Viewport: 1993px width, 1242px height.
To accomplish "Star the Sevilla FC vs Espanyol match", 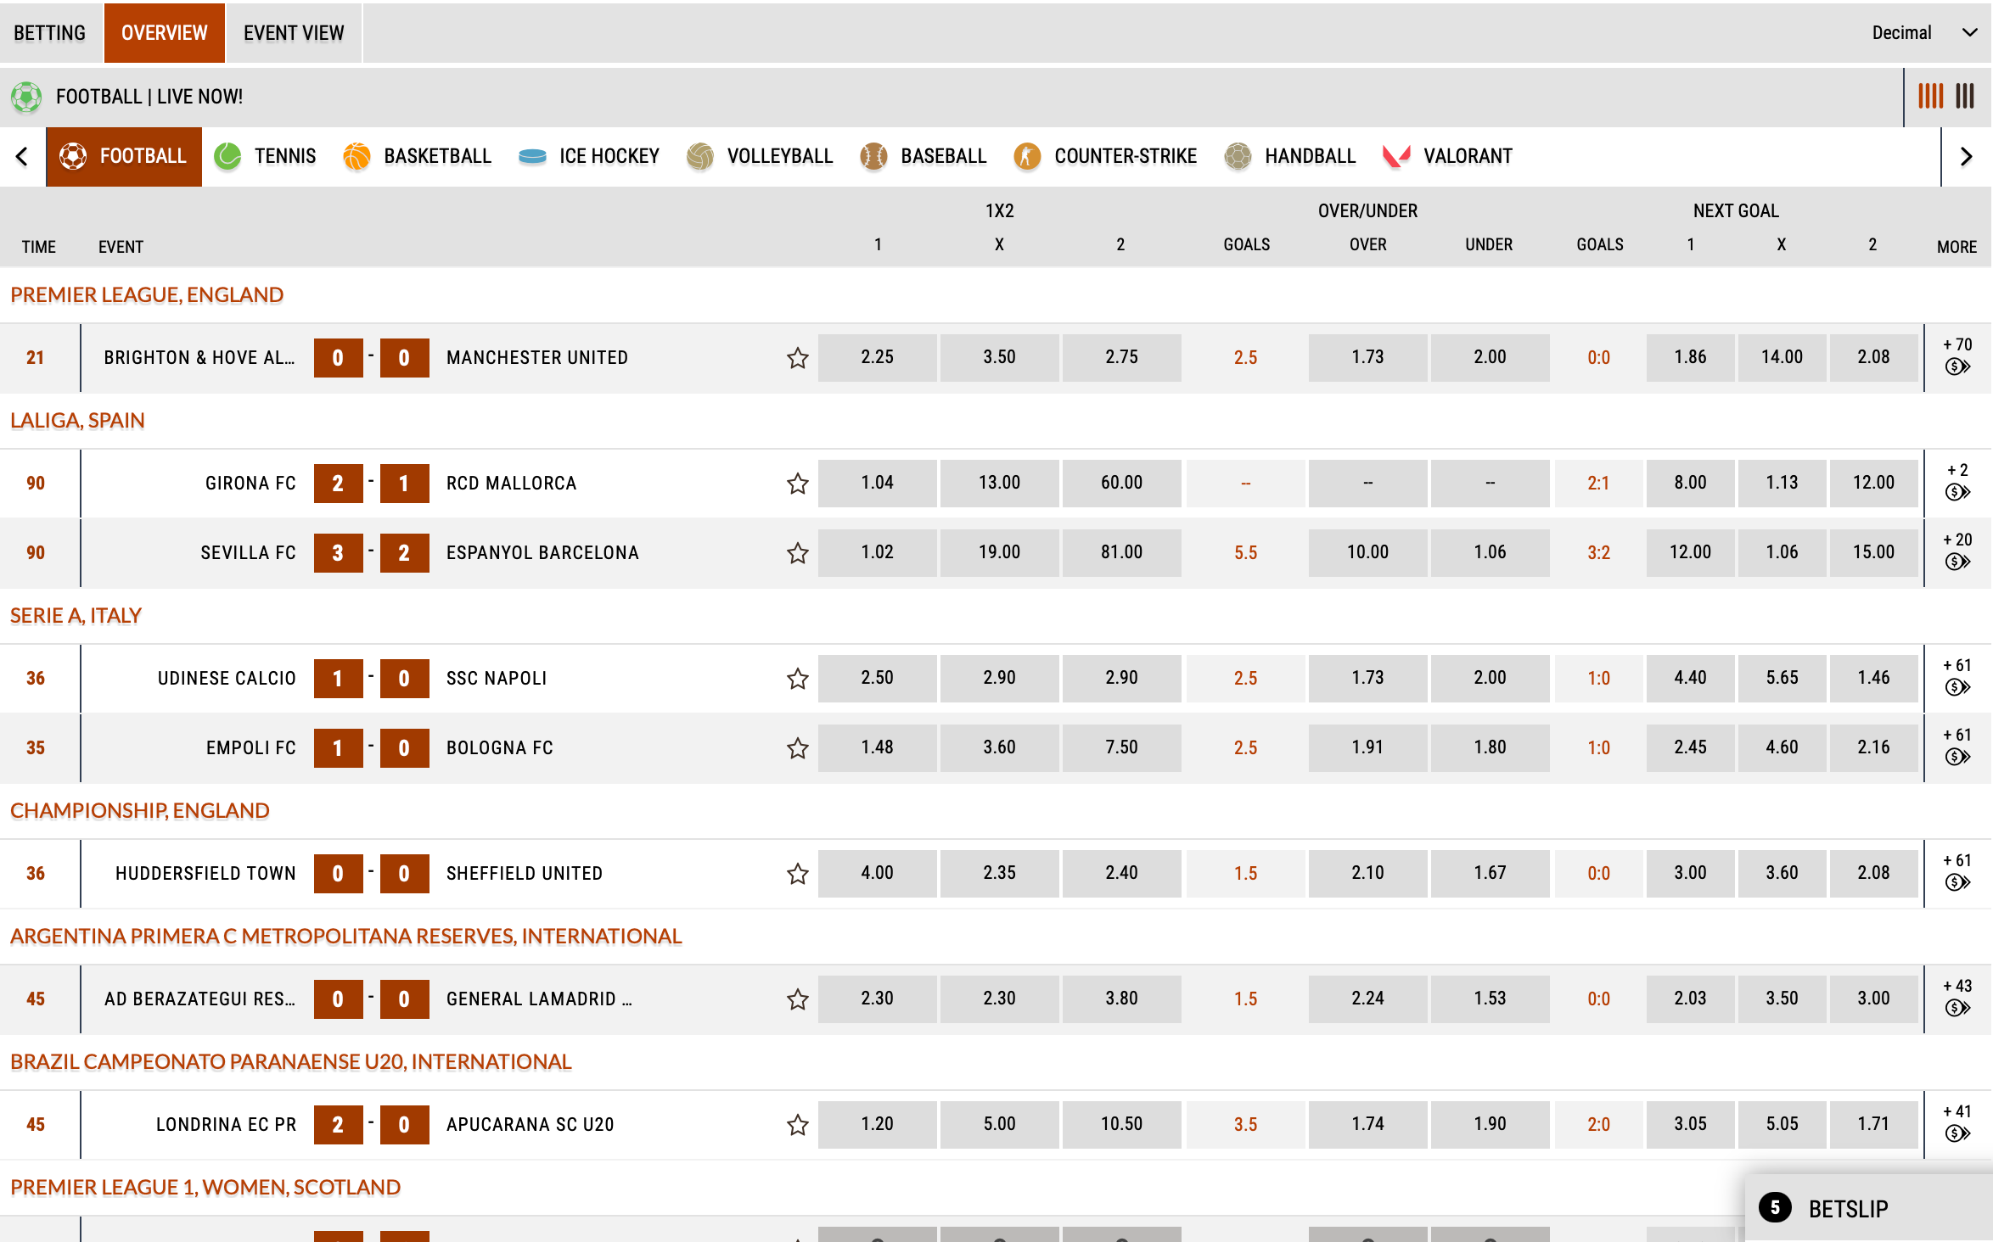I will tap(797, 553).
